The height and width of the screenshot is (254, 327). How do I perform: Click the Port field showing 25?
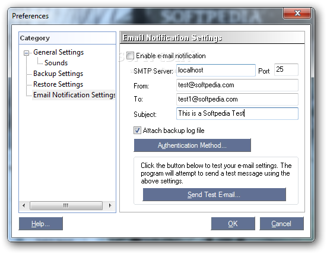286,69
